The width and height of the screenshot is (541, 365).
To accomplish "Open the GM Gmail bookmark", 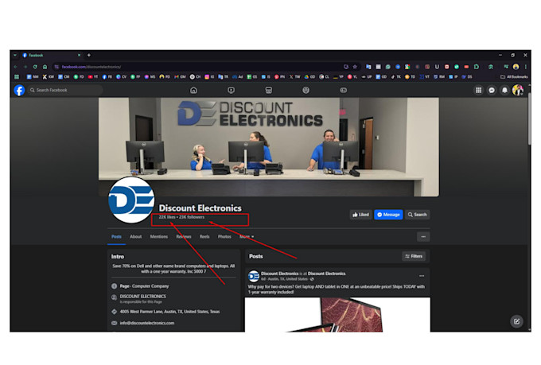I will coord(180,77).
